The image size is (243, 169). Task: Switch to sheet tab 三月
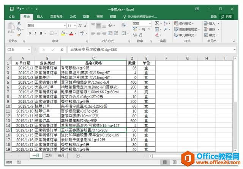click(61, 155)
